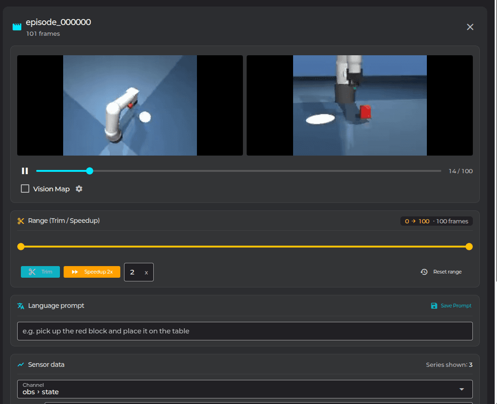Close the episode_000000 dialog

tap(470, 27)
